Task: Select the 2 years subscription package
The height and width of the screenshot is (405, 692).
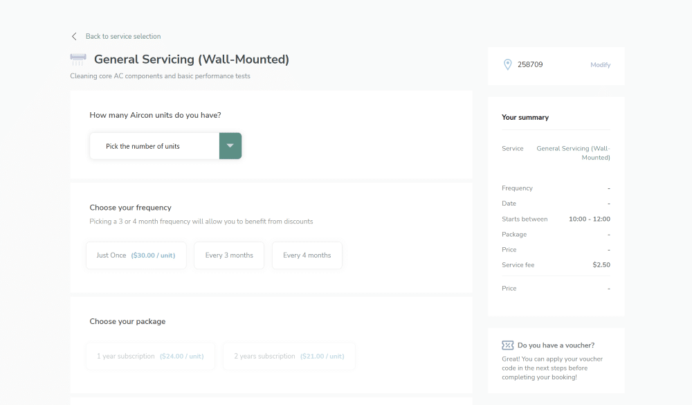Action: (x=289, y=356)
